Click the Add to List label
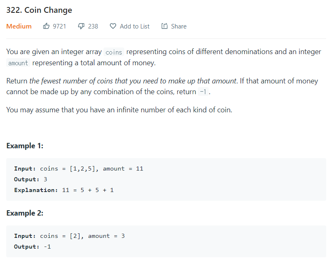Screen dimensions: 332x261 (x=135, y=26)
